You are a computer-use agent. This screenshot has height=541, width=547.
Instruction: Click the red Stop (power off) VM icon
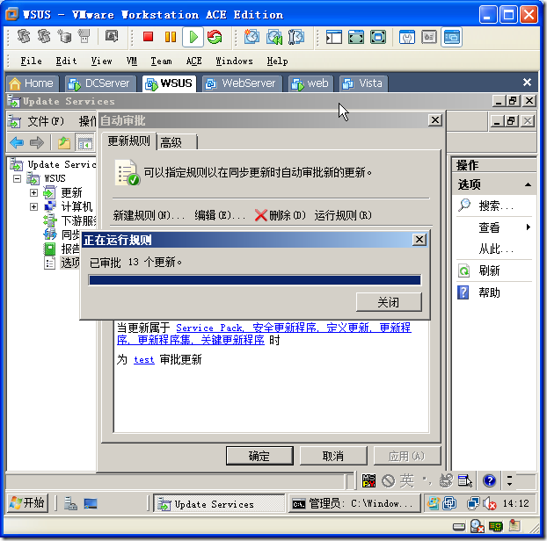point(149,37)
